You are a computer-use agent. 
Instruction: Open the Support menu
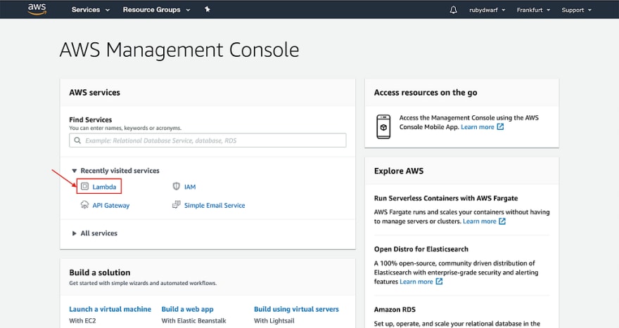coord(576,10)
